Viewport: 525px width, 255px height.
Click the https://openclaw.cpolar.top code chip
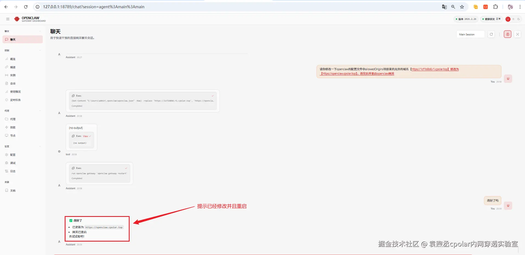pos(104,227)
